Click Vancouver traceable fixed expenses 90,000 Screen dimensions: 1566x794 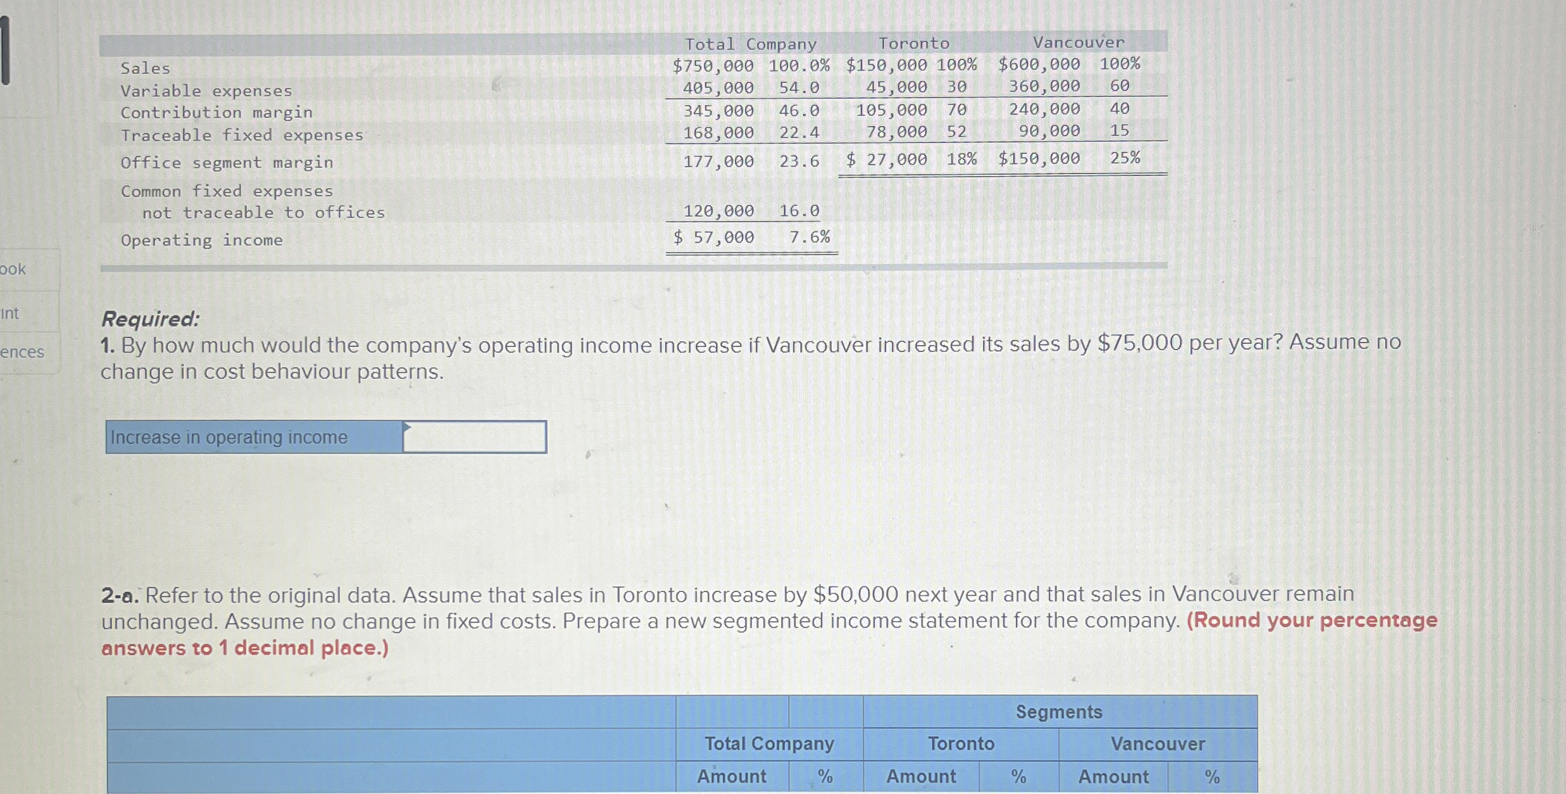pyautogui.click(x=1049, y=131)
